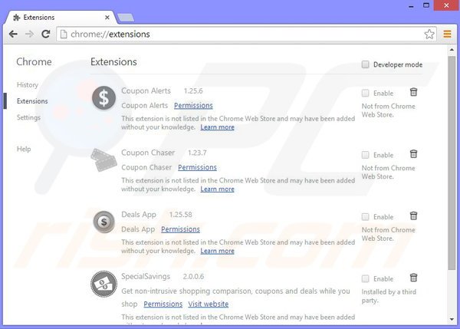This screenshot has height=329, width=460.
Task: Click the Extensions page heading
Action: (113, 62)
